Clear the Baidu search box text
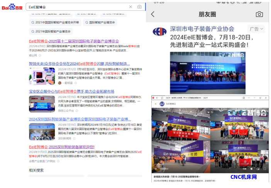 pos(130,7)
